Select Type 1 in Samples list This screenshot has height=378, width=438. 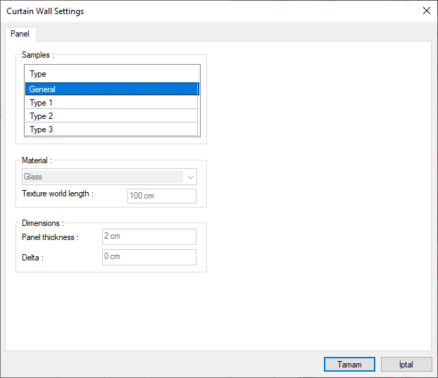[112, 103]
